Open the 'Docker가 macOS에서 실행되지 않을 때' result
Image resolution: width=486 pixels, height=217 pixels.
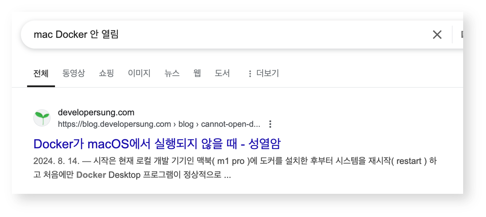157,144
